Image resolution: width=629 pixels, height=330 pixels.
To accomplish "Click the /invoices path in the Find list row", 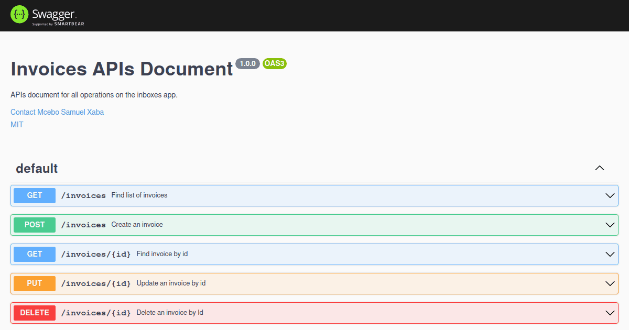I will tap(83, 195).
